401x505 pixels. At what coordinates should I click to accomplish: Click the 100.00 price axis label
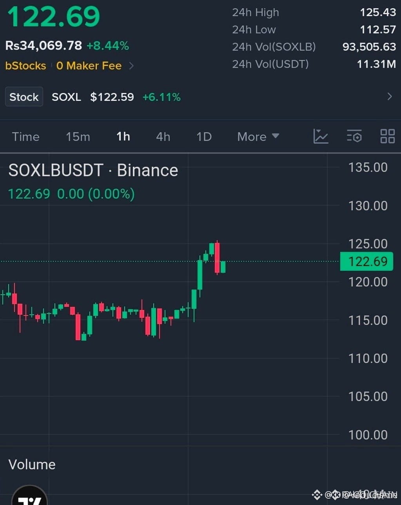pos(368,435)
